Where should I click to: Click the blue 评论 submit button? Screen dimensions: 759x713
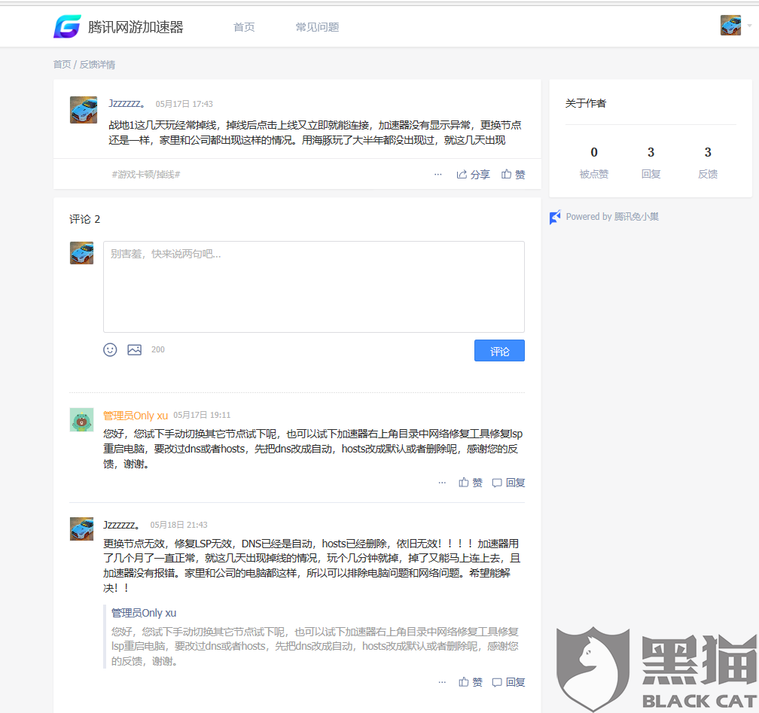coord(499,350)
